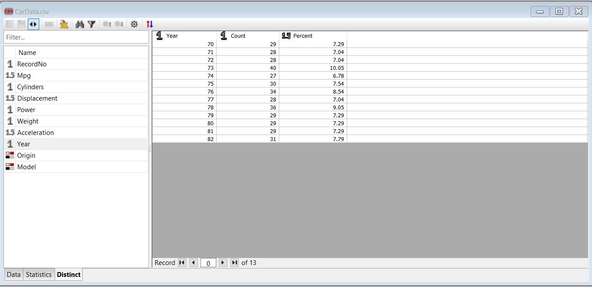Click the categorical type icon beside Origin
Screen dimensions: 592x287
click(9, 155)
